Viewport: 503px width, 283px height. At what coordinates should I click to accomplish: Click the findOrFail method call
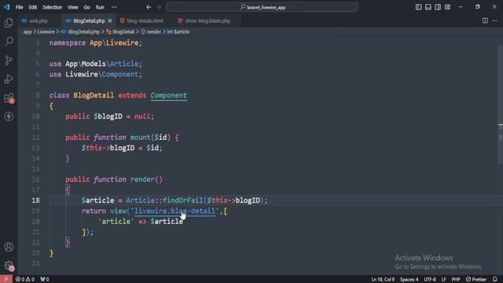tap(183, 200)
